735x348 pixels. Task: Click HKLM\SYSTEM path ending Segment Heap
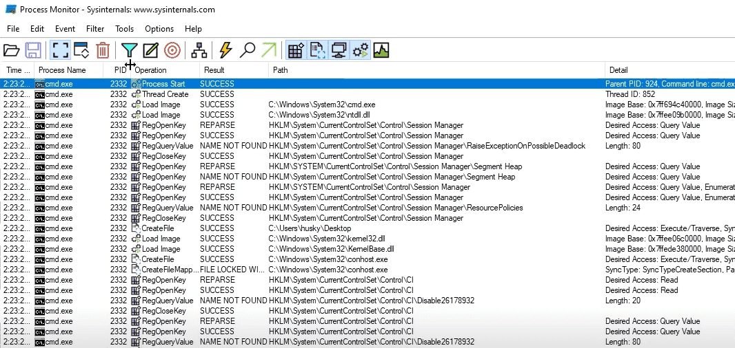point(395,166)
